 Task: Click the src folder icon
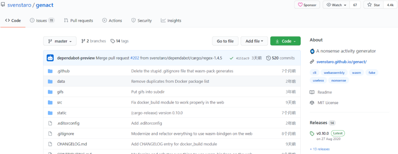click(x=50, y=102)
